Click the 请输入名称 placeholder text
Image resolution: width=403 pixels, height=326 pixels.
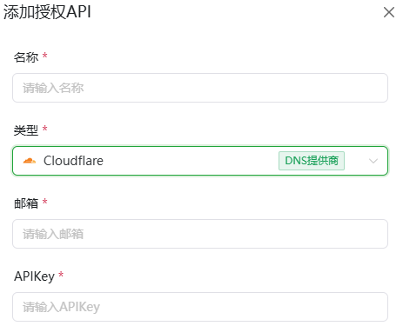point(53,88)
